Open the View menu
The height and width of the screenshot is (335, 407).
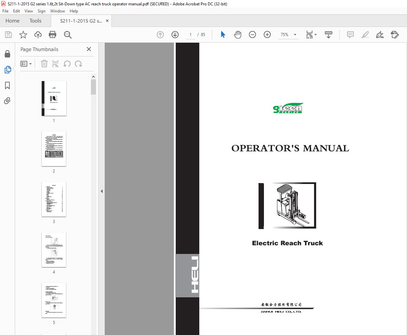coord(29,11)
